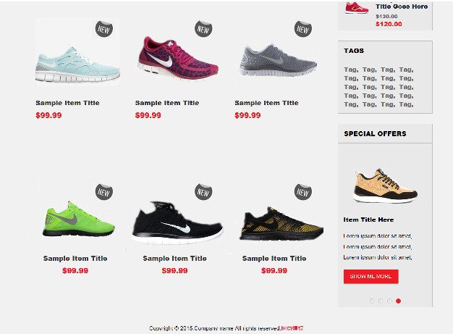Click the NEW badge on the green shoe
The height and width of the screenshot is (334, 453).
[104, 192]
